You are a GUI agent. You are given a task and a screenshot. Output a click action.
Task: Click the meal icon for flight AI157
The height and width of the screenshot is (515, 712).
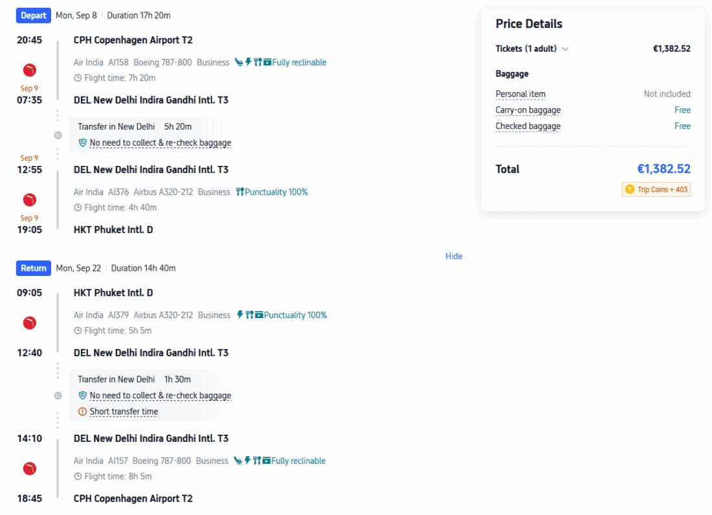(x=257, y=461)
